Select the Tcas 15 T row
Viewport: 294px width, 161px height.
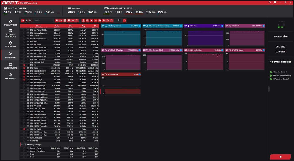click(60, 154)
